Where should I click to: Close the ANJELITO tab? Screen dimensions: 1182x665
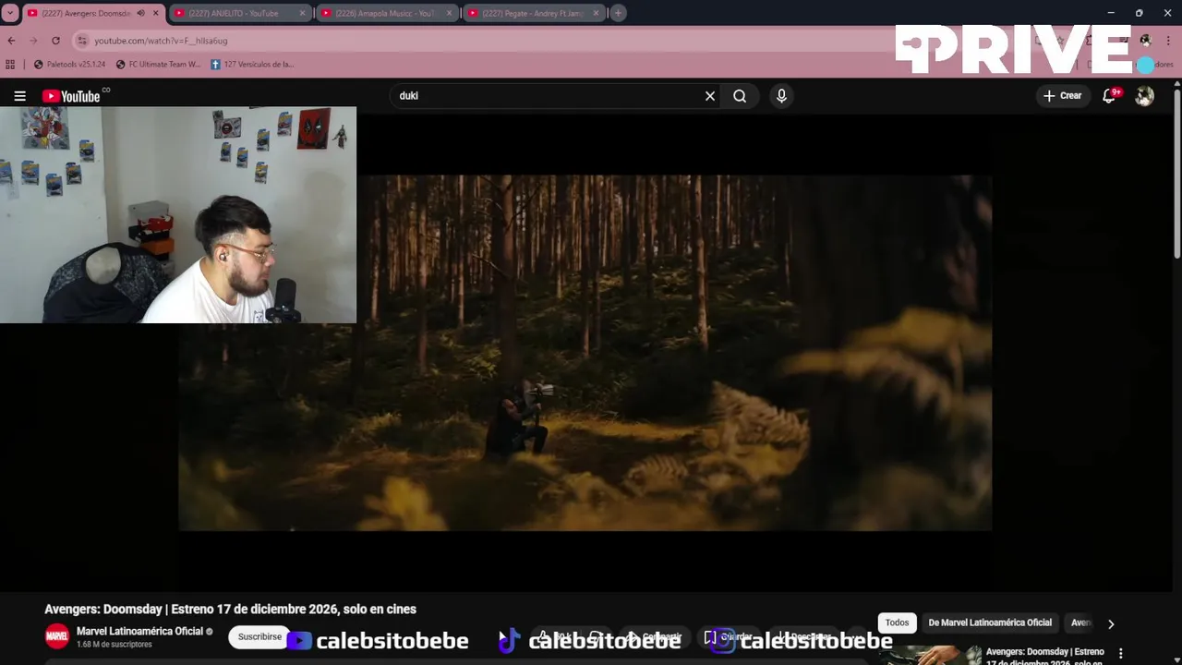pos(302,13)
